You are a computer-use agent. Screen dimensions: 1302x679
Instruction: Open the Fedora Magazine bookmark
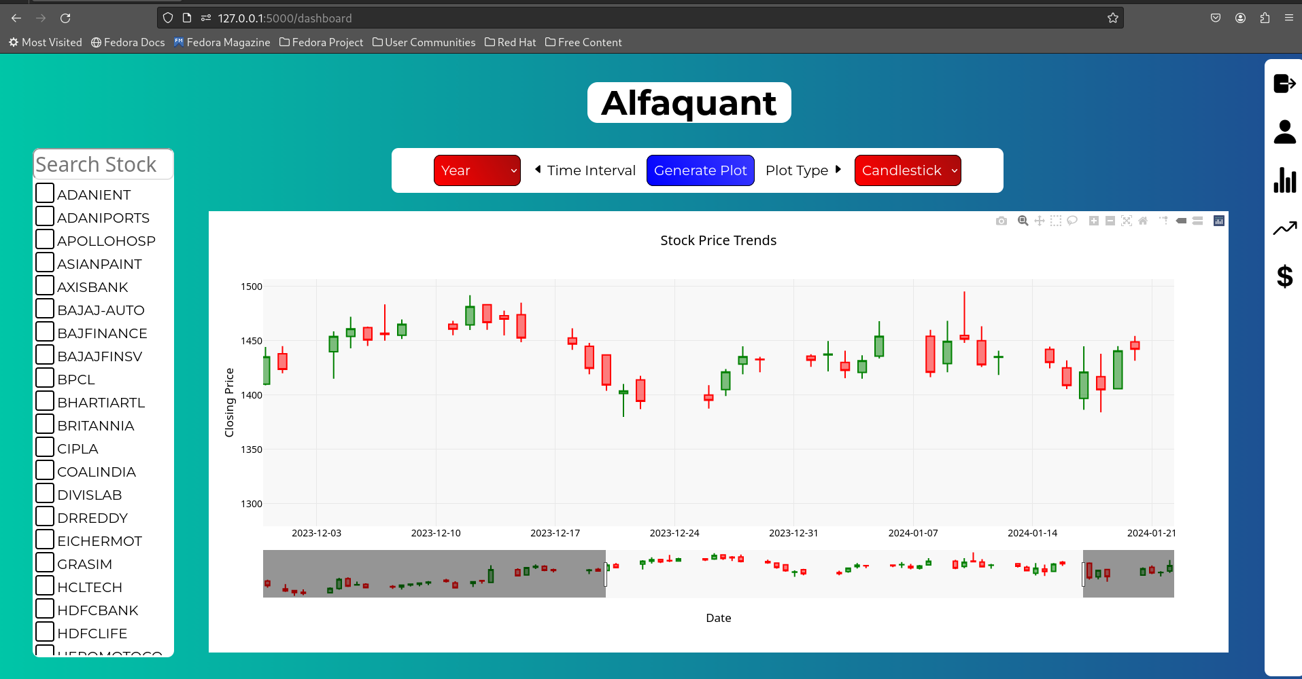222,42
